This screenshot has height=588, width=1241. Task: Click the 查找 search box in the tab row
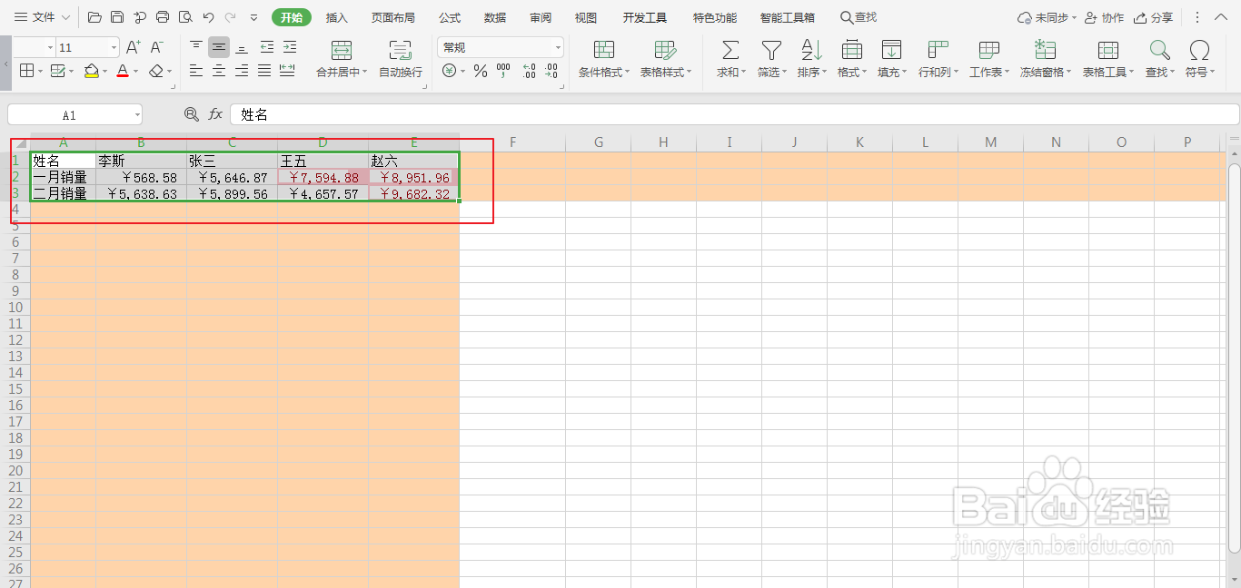tap(859, 17)
